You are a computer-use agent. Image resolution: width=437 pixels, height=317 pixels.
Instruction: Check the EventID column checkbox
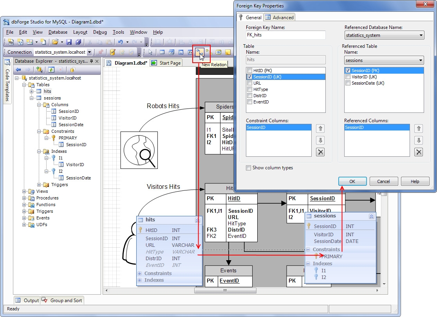250,102
